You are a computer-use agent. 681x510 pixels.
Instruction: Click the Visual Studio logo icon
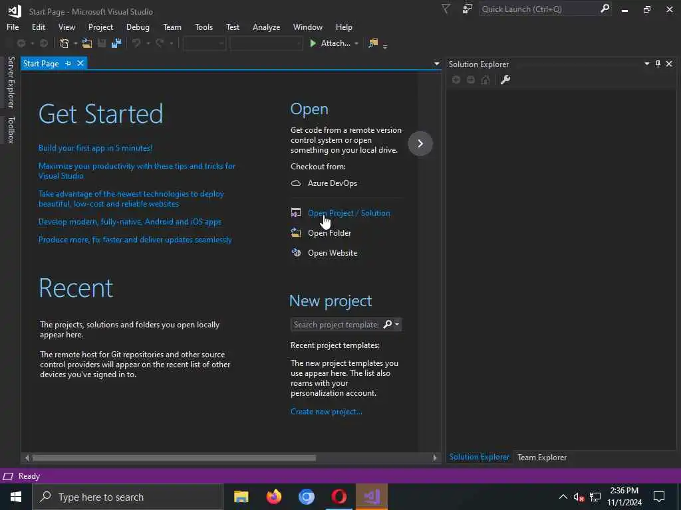(15, 11)
